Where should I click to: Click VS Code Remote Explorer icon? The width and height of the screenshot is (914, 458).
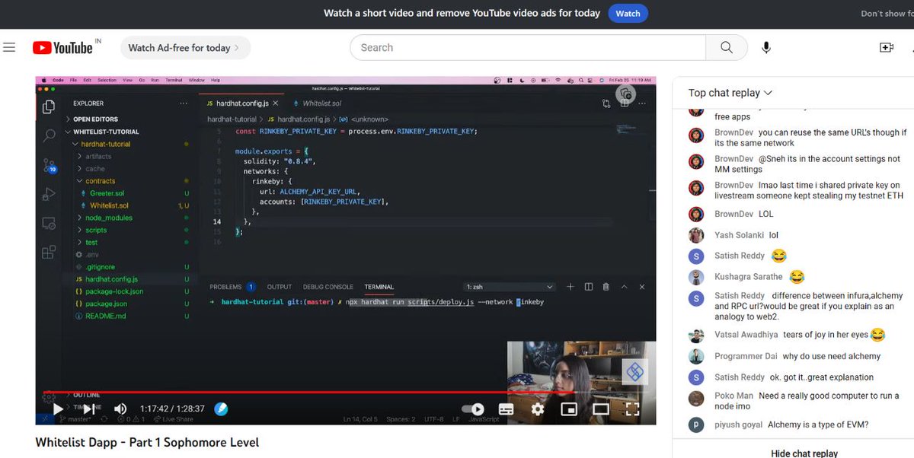tap(49, 223)
